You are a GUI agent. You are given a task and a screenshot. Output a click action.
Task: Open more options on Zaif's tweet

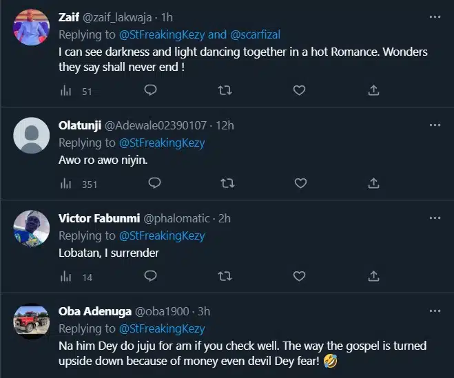click(435, 16)
